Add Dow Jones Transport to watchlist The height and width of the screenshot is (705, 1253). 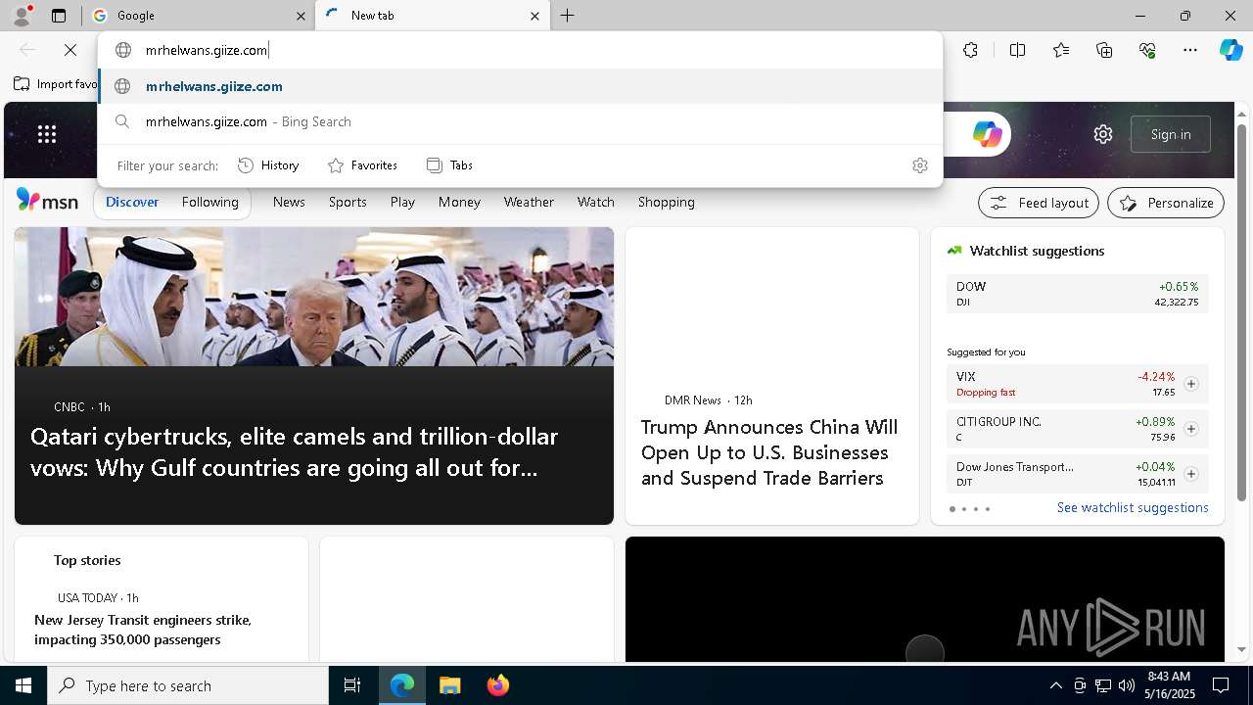1190,474
